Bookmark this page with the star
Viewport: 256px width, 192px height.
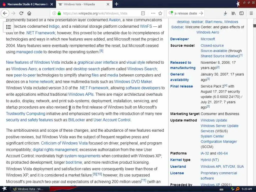click(x=160, y=13)
